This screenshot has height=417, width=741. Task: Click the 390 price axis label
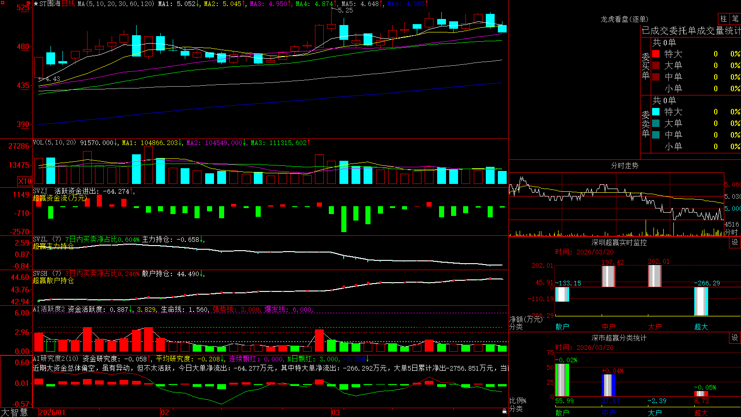(x=23, y=124)
